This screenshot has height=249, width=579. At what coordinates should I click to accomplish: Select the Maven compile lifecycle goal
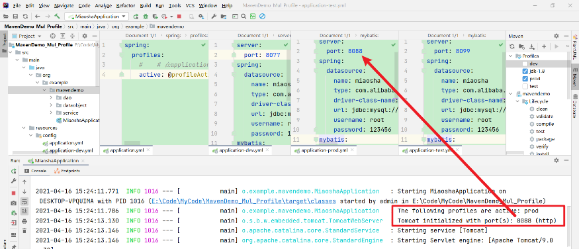tap(545, 124)
